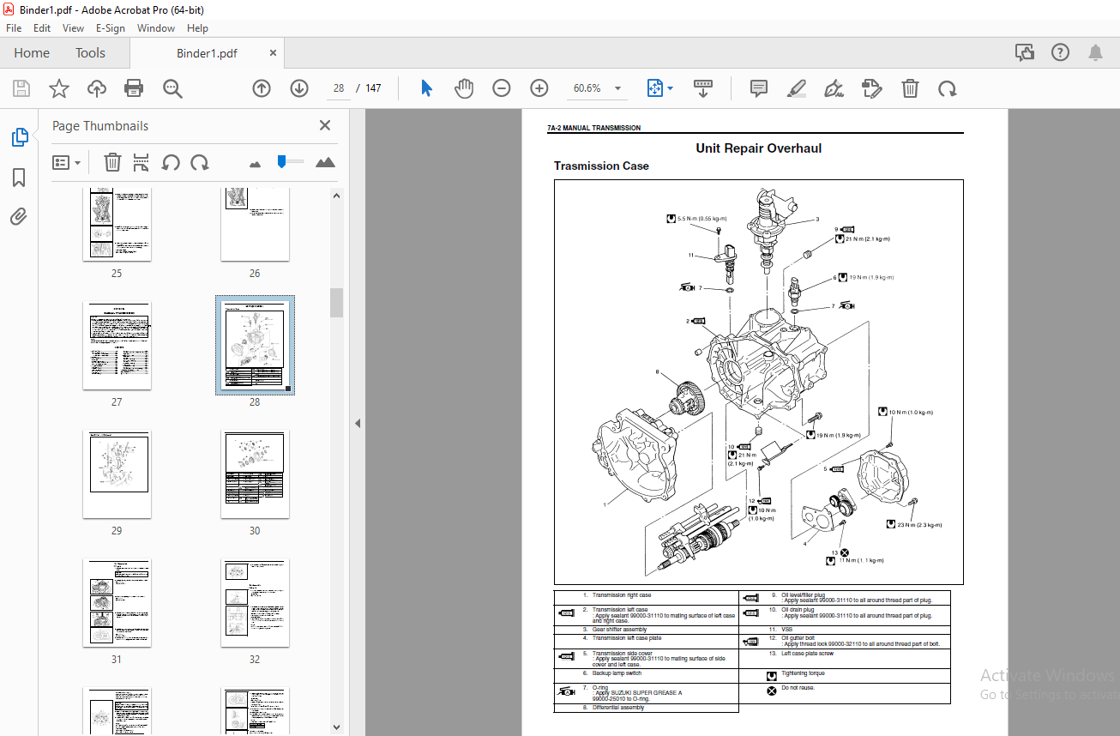
Task: Open the View menu
Action: 73,27
